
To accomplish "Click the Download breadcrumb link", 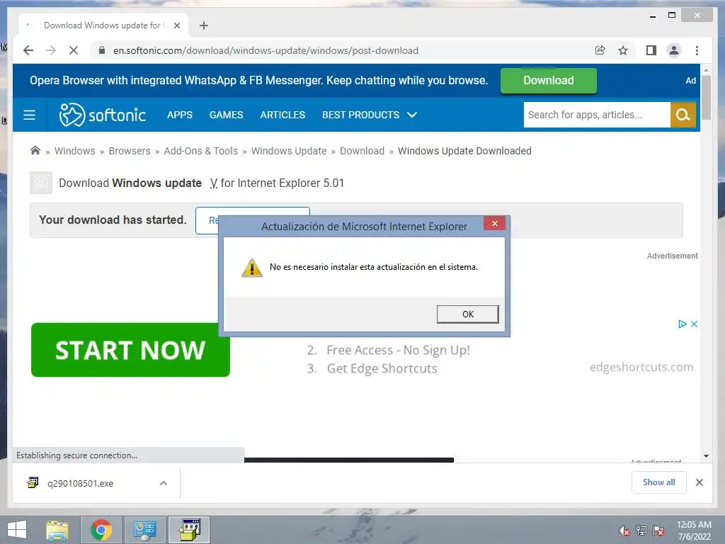I will (x=362, y=151).
